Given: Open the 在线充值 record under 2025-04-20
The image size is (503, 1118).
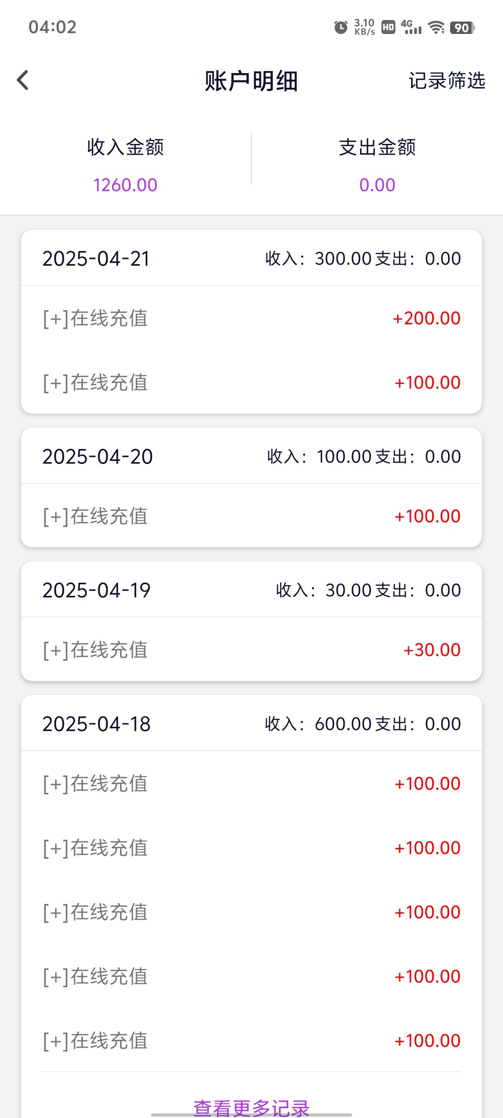Looking at the screenshot, I should pyautogui.click(x=251, y=516).
